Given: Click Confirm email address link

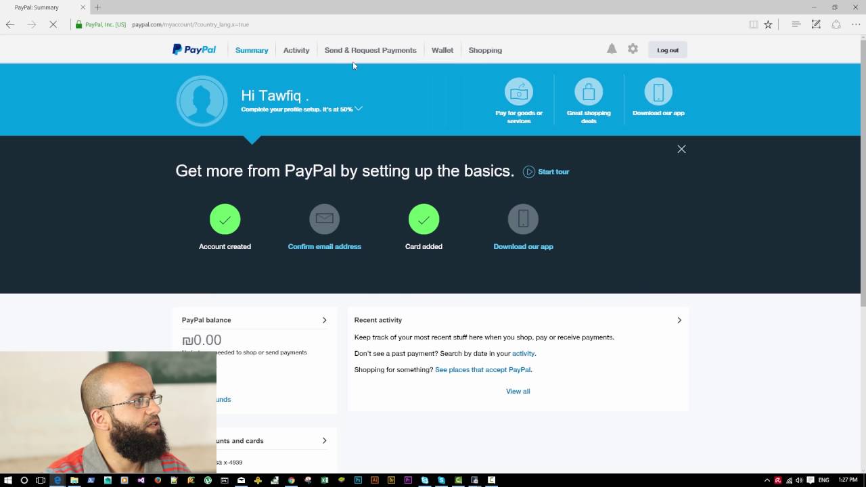Looking at the screenshot, I should tap(324, 246).
